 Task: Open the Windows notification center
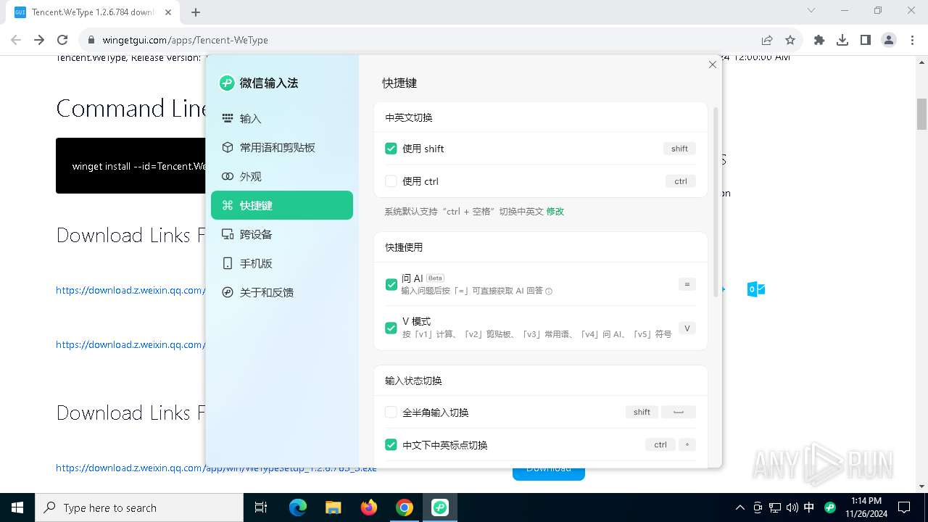pyautogui.click(x=905, y=507)
